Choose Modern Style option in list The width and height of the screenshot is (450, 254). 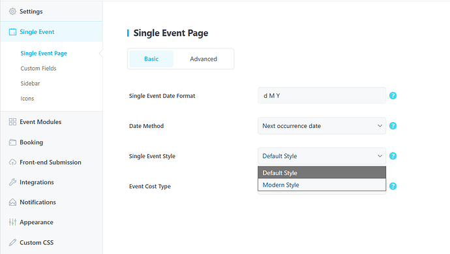tap(322, 185)
